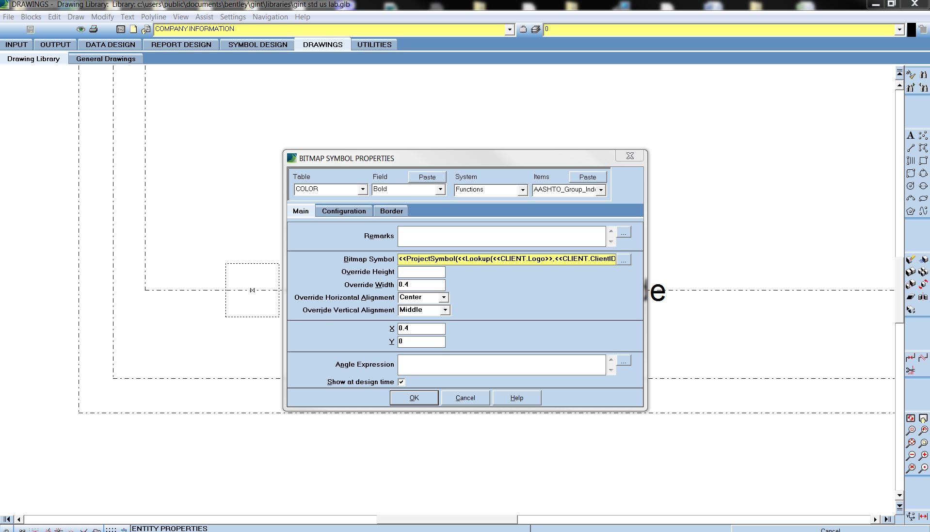
Task: Click the X position input field
Action: 421,328
